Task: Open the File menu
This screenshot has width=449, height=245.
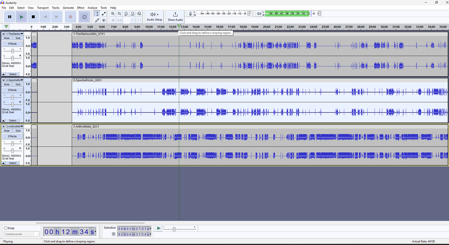Action: (4, 7)
